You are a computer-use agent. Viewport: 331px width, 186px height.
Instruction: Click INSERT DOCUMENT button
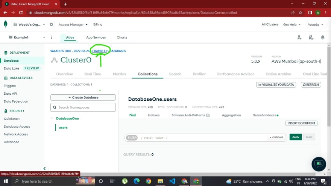pos(301,123)
